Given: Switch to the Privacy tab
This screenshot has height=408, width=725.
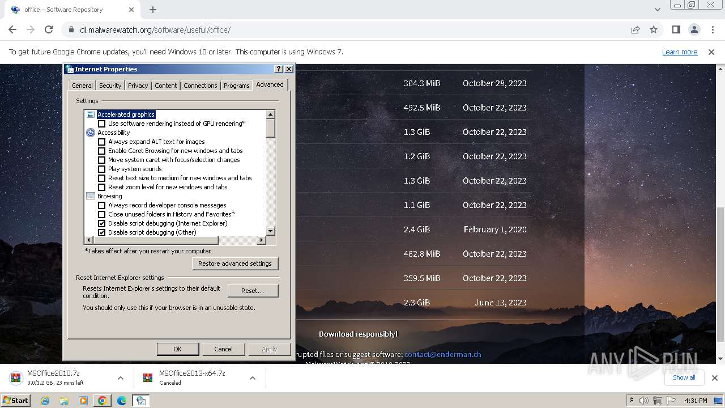Looking at the screenshot, I should (138, 86).
